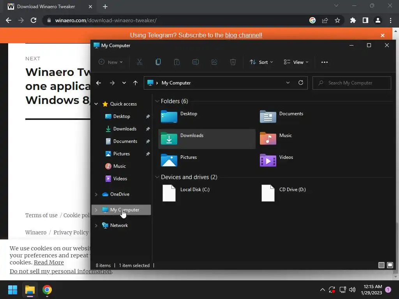This screenshot has height=299, width=399.
Task: Reload the Chrome page
Action: pos(34,20)
